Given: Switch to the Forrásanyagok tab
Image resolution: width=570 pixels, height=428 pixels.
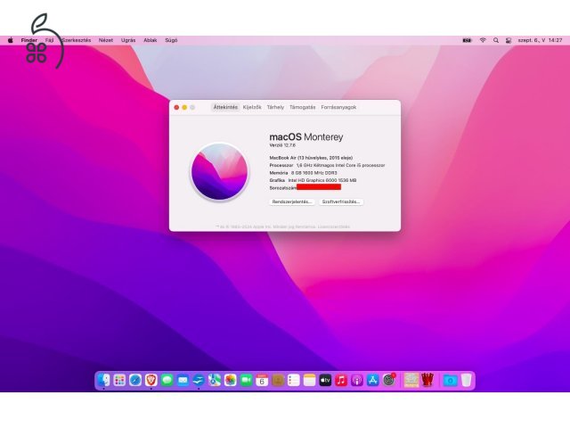Looking at the screenshot, I should tap(338, 107).
